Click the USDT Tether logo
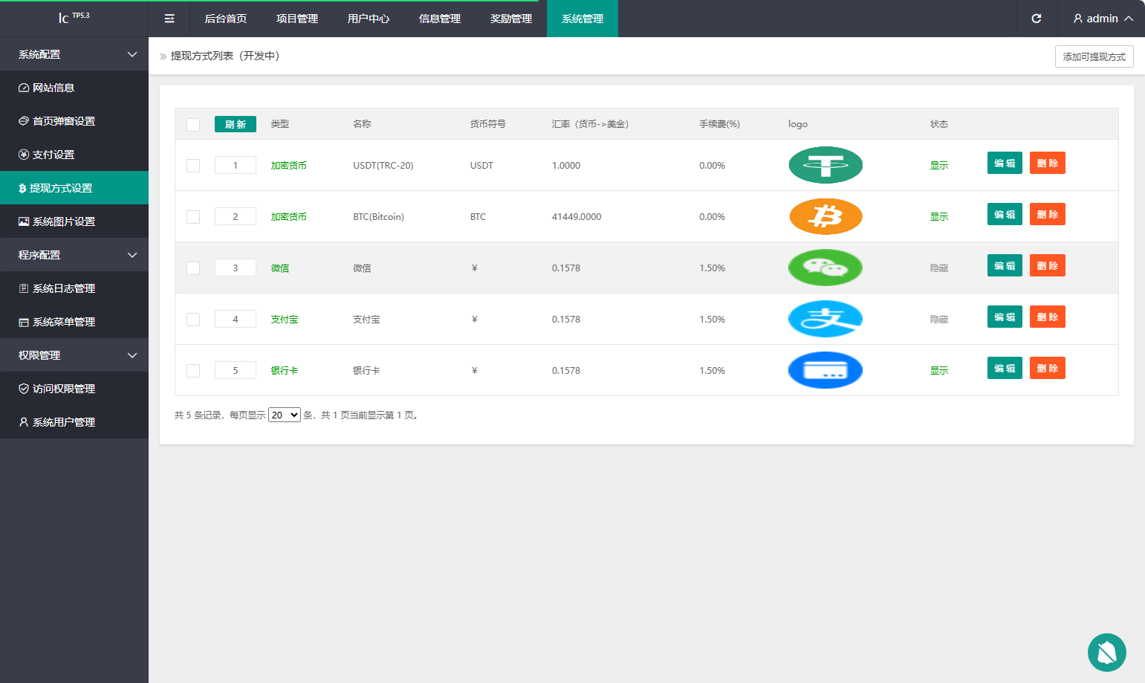 (x=825, y=165)
